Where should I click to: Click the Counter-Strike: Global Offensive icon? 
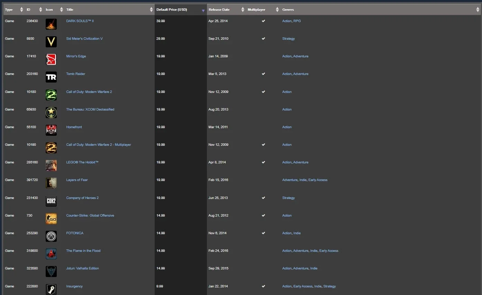click(51, 219)
